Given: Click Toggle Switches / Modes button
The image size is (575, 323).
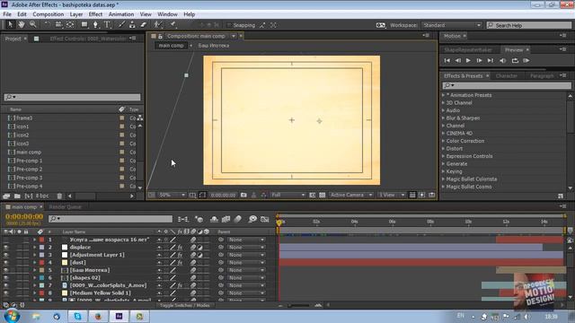Looking at the screenshot, I should coord(184,305).
